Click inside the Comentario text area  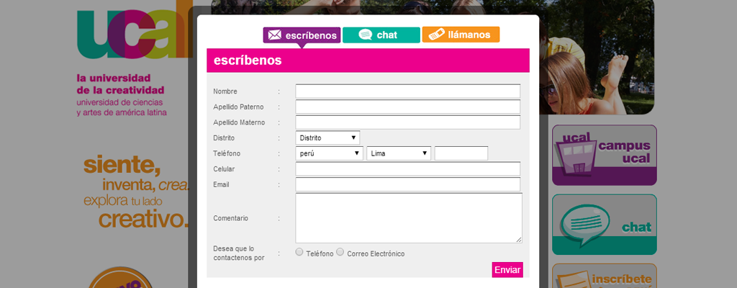click(x=407, y=217)
